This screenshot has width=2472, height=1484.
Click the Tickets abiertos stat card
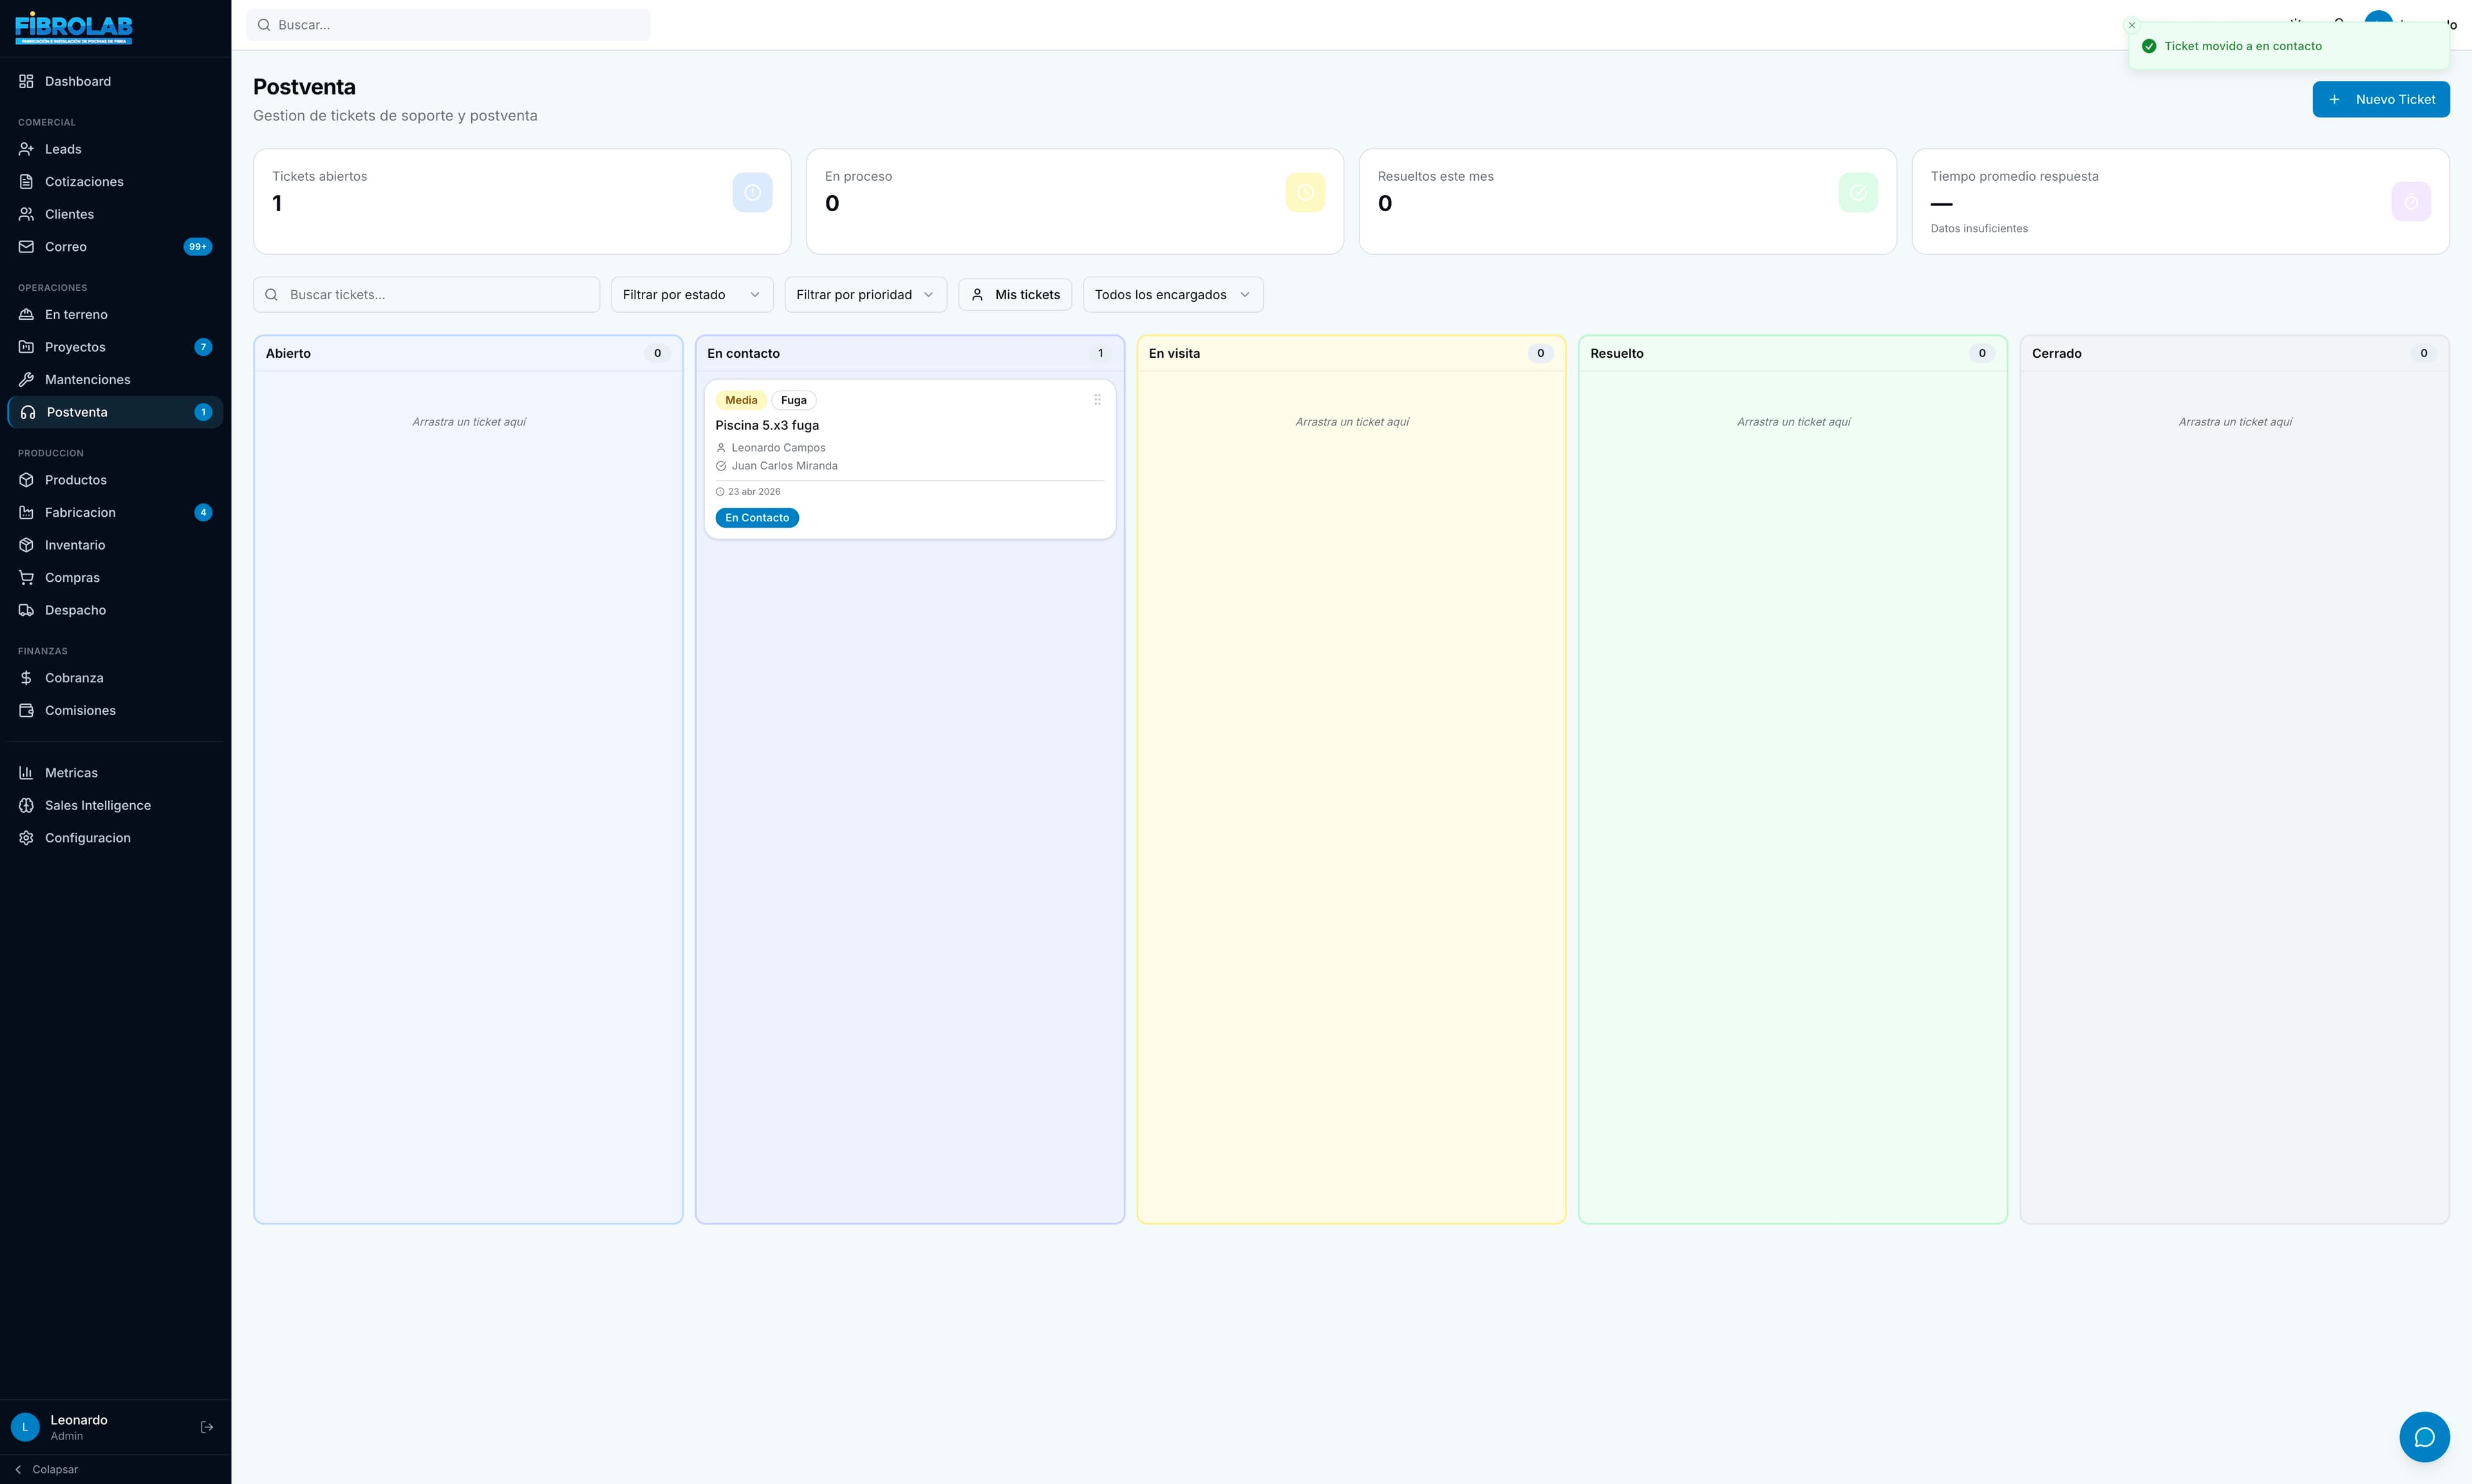pos(522,201)
